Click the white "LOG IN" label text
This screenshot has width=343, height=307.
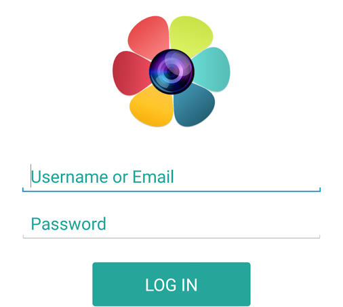171,285
